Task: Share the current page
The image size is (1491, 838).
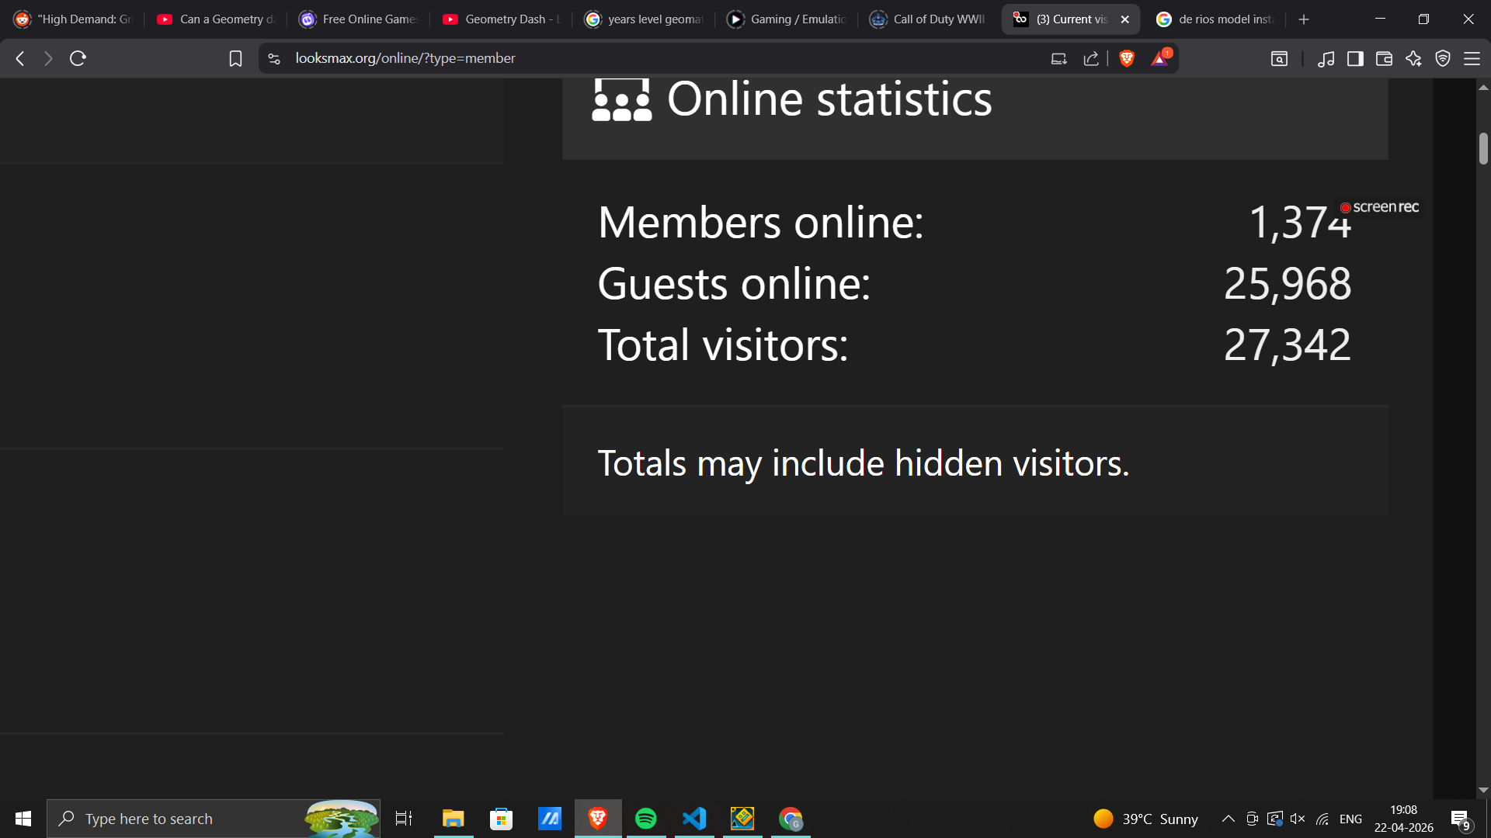Action: coord(1091,58)
